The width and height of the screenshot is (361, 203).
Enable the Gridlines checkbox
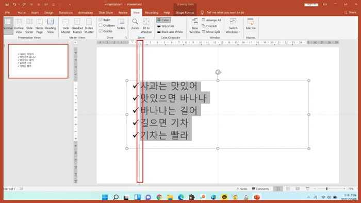point(101,25)
